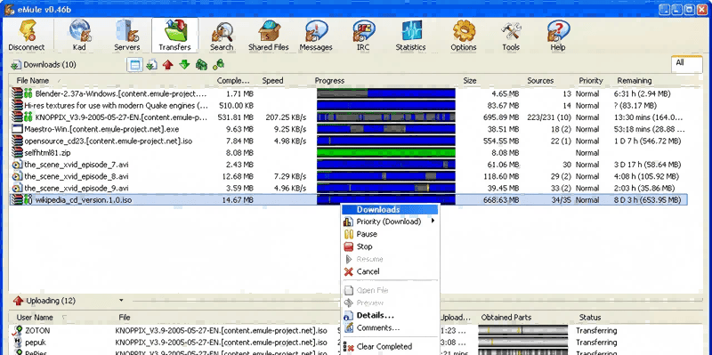Screen dimensions: 712x355
Task: Click the Downloads (10) label
Action: point(50,65)
